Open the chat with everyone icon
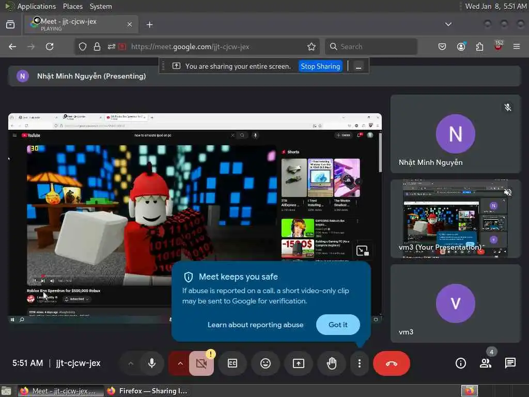 pos(510,363)
